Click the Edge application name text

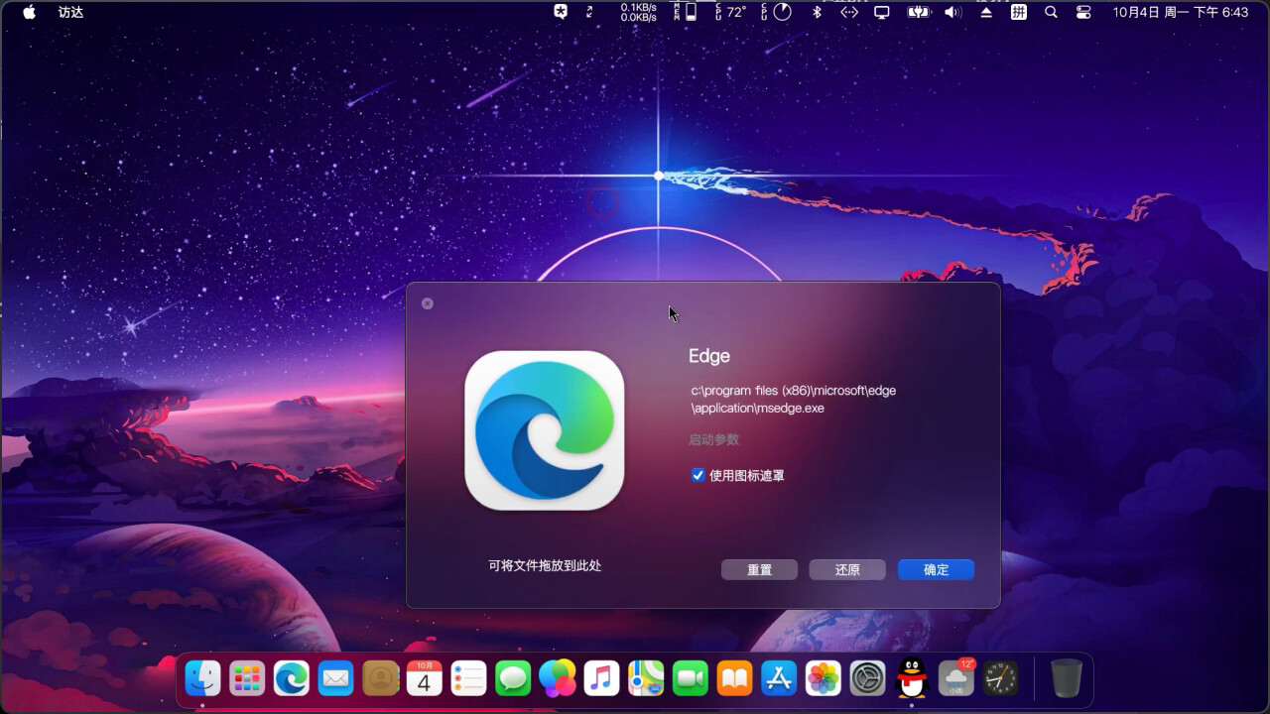[x=709, y=356]
